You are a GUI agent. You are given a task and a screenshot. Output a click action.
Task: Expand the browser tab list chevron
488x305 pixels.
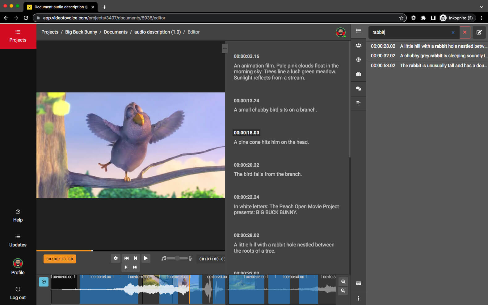coord(481,7)
